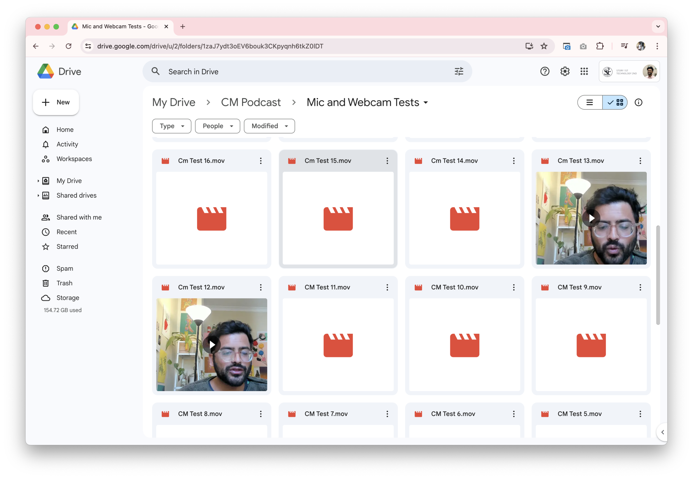This screenshot has height=479, width=693.
Task: Play Cm Test 13.mov video thumbnail
Action: point(591,218)
